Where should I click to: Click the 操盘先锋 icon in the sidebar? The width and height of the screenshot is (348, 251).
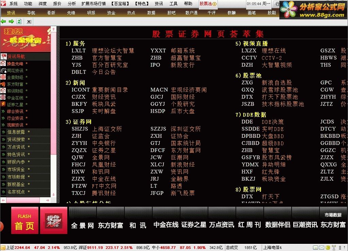click(x=3, y=64)
